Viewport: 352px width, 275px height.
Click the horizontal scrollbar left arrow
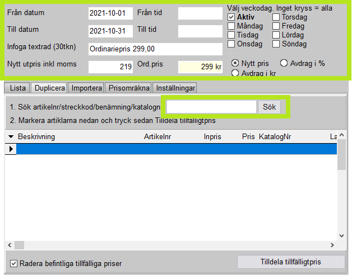(x=9, y=245)
